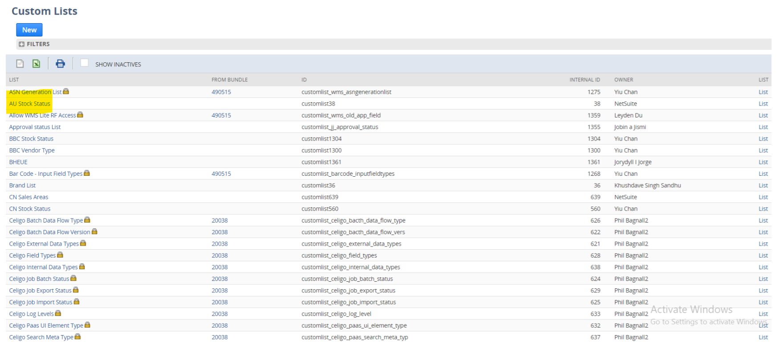
Task: Open Allow WMS Lite RF Access
Action: [42, 115]
